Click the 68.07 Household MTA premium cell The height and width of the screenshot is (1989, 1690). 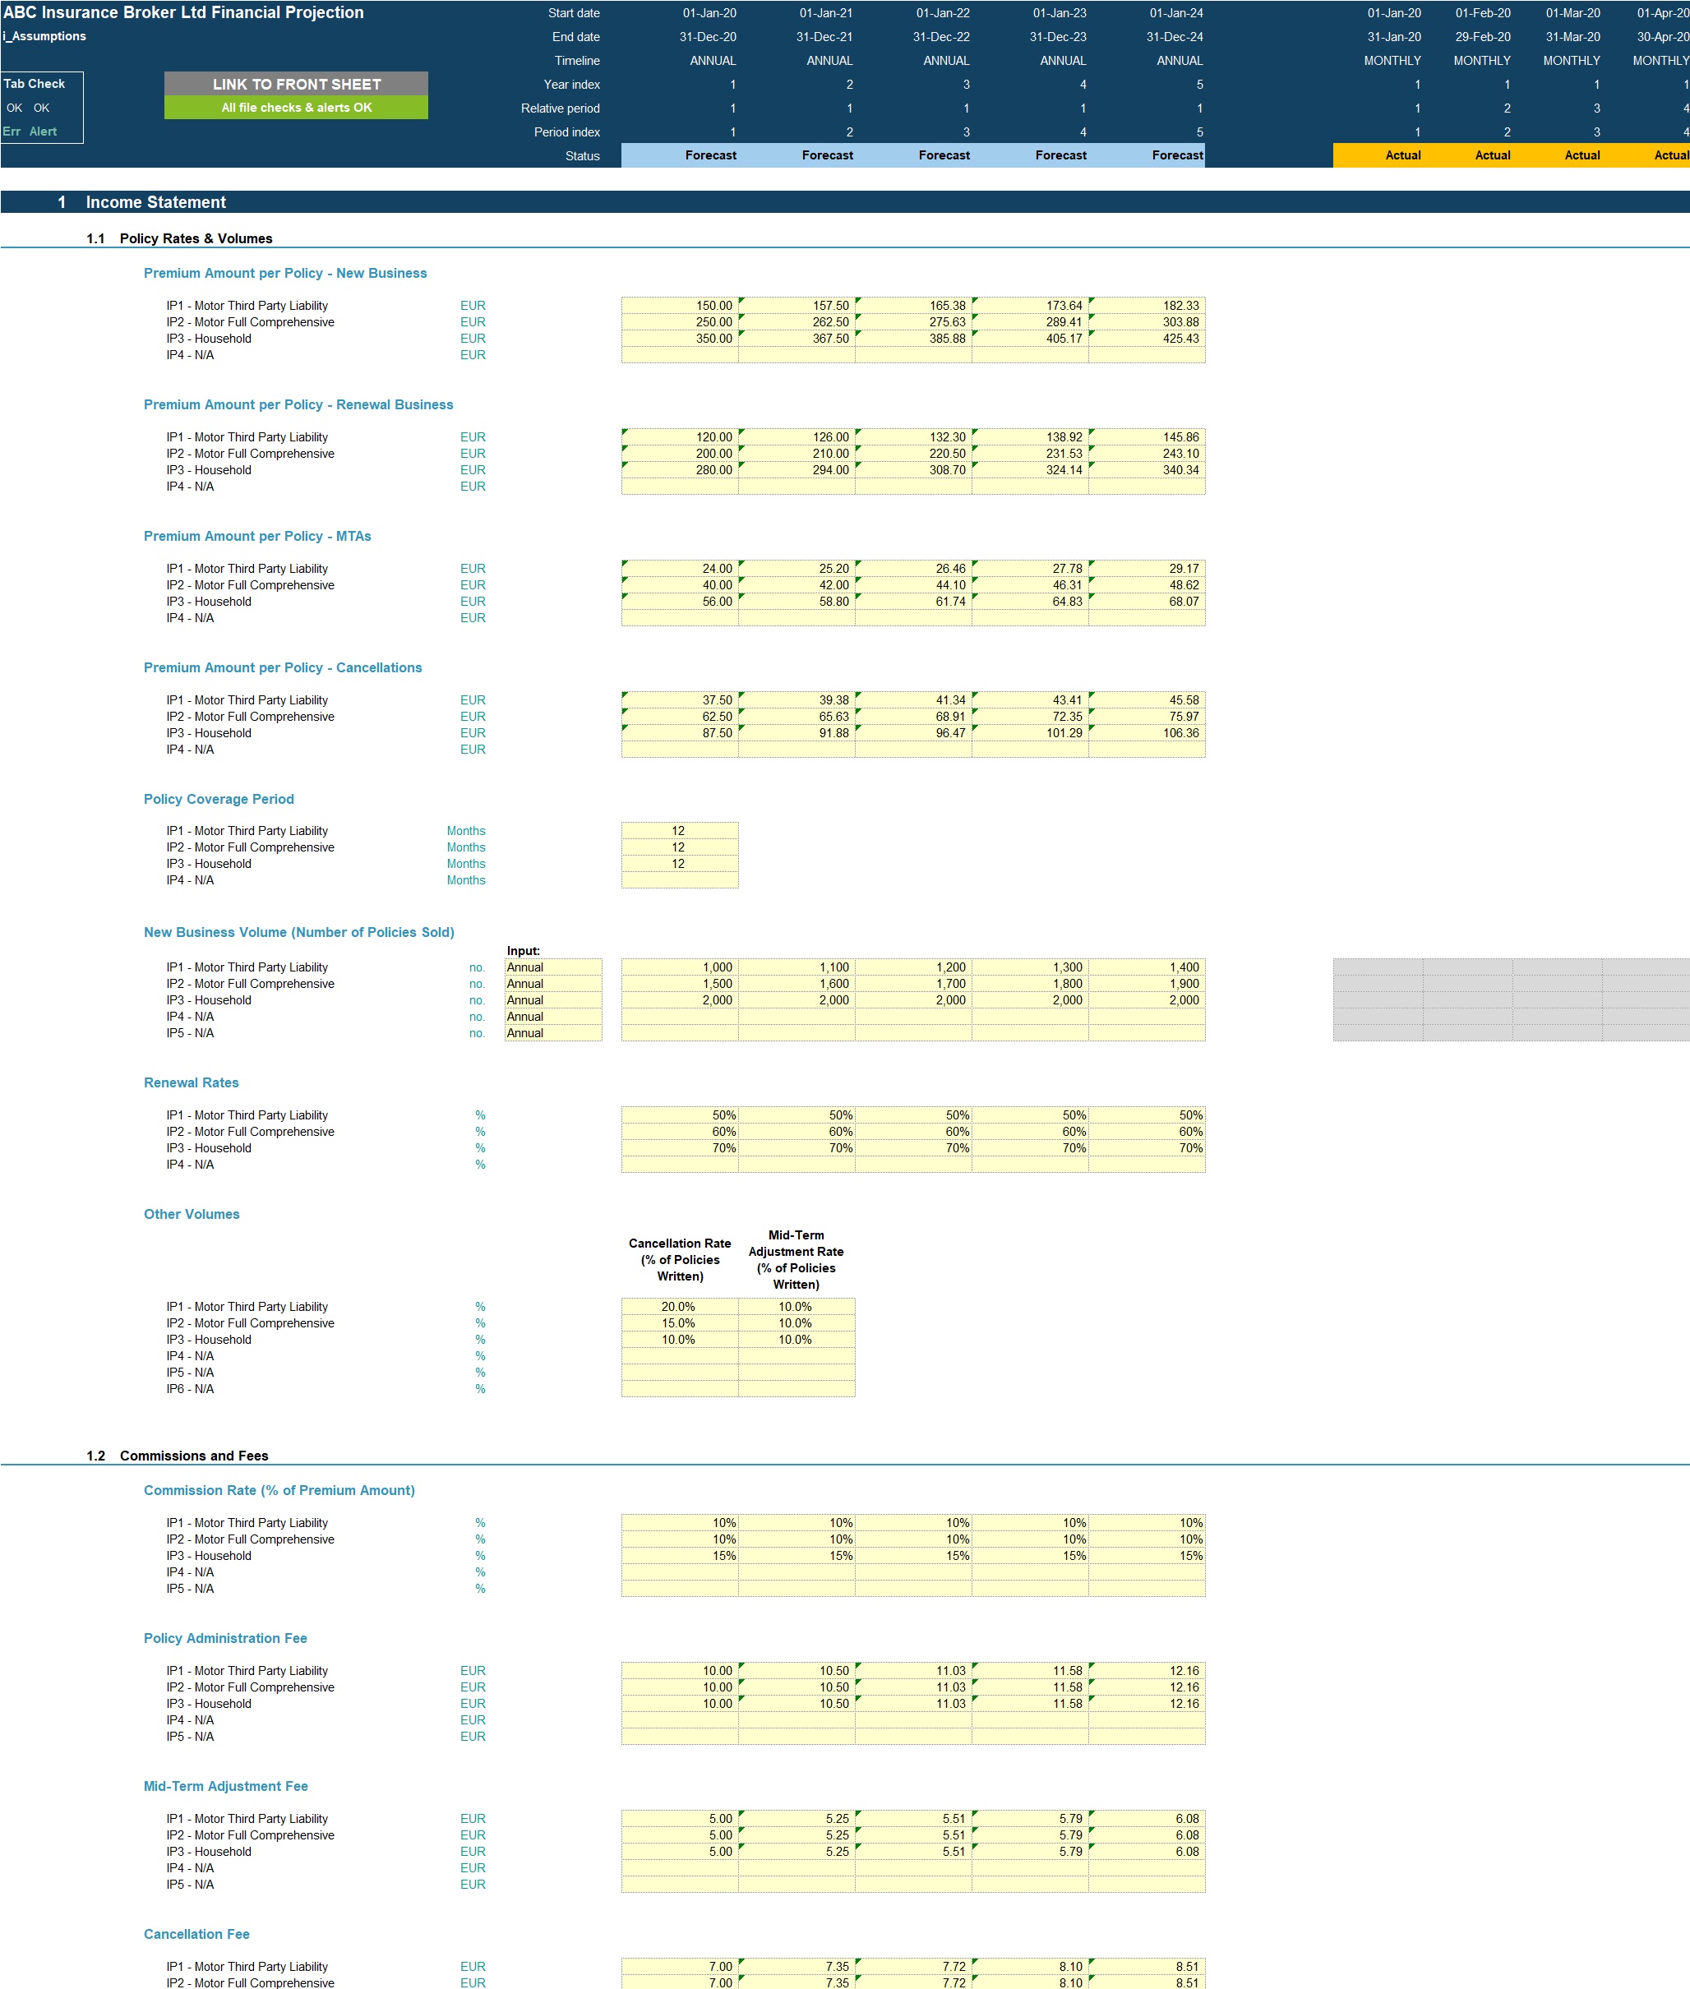click(x=1147, y=602)
